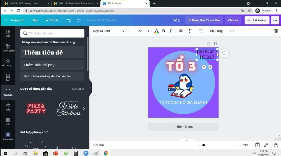Expand the bottom pages drawer
This screenshot has width=281, height=156.
(187, 141)
